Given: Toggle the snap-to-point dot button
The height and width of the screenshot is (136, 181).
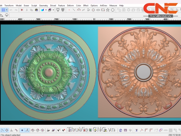Looking at the screenshot, I should [22, 130].
